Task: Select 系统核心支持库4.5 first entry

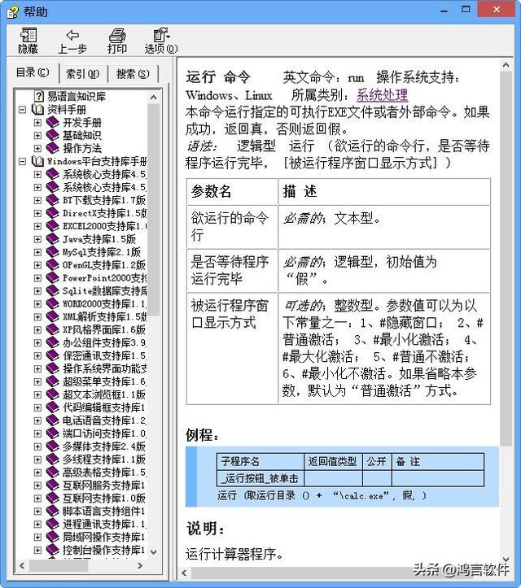Action: [x=104, y=174]
